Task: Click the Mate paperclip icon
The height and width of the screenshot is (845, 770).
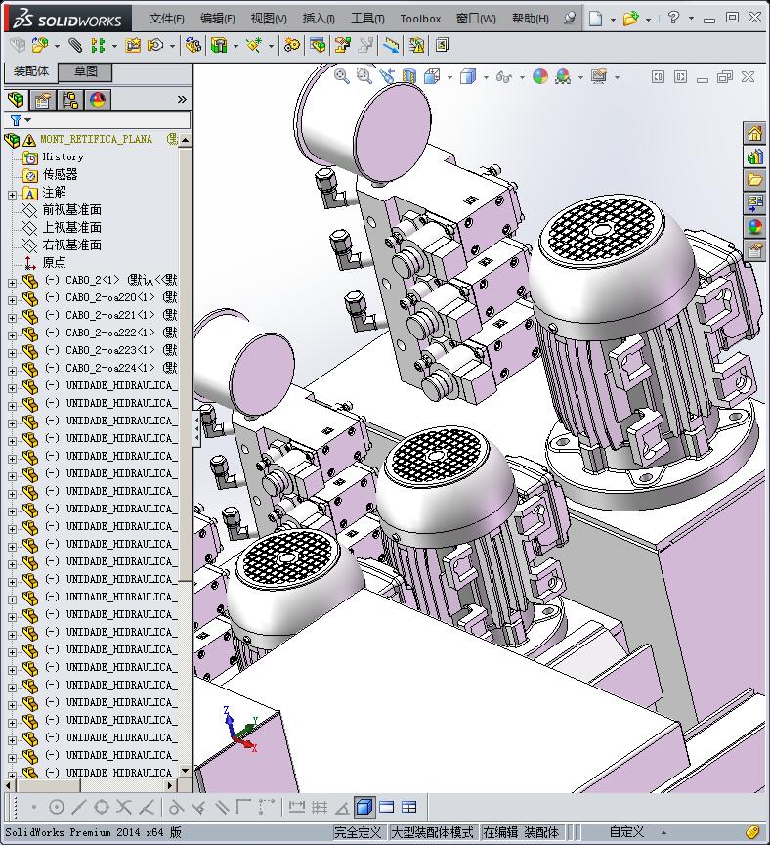Action: (75, 45)
